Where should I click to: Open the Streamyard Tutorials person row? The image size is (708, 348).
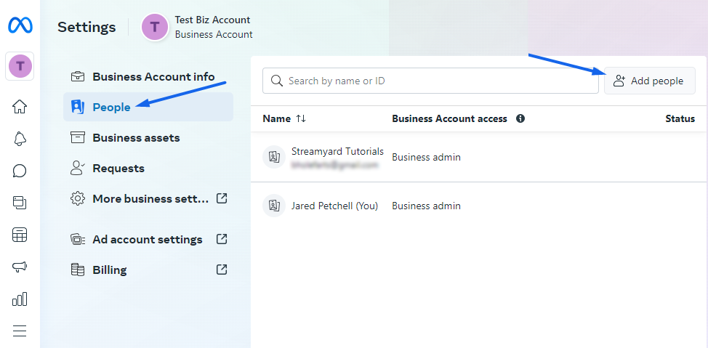(x=479, y=157)
